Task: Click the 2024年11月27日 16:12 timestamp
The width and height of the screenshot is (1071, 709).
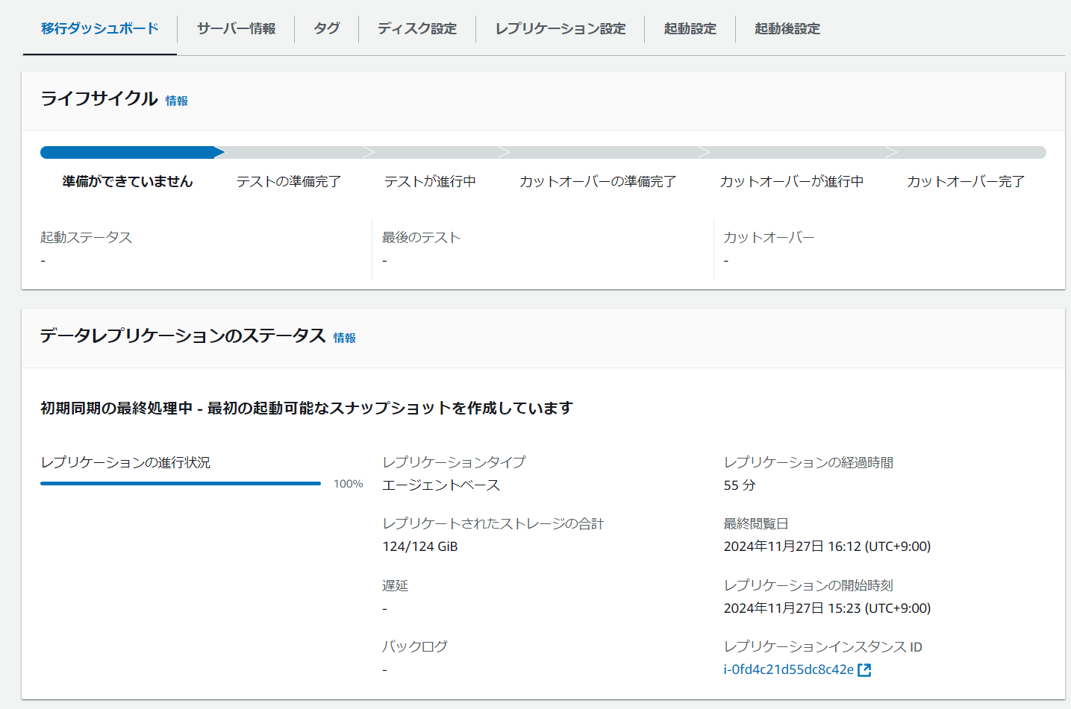Action: tap(827, 546)
